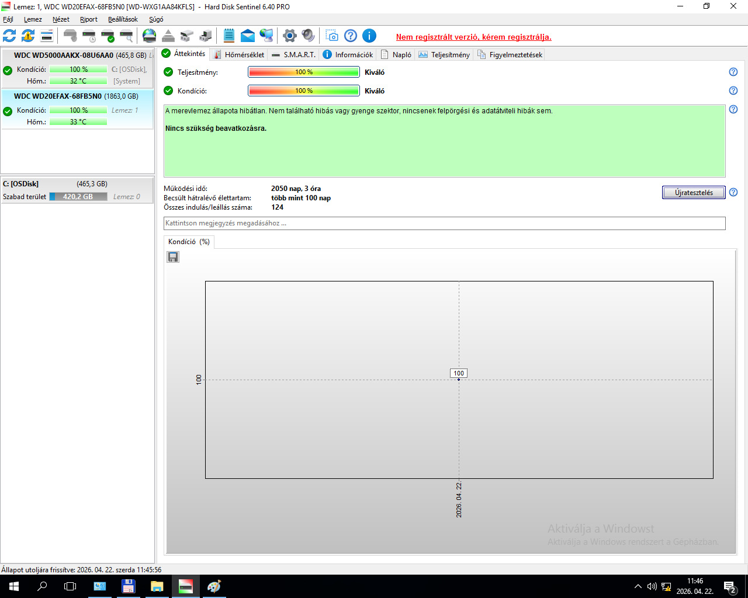Click the refresh icon with yellow warning sign

(28, 36)
